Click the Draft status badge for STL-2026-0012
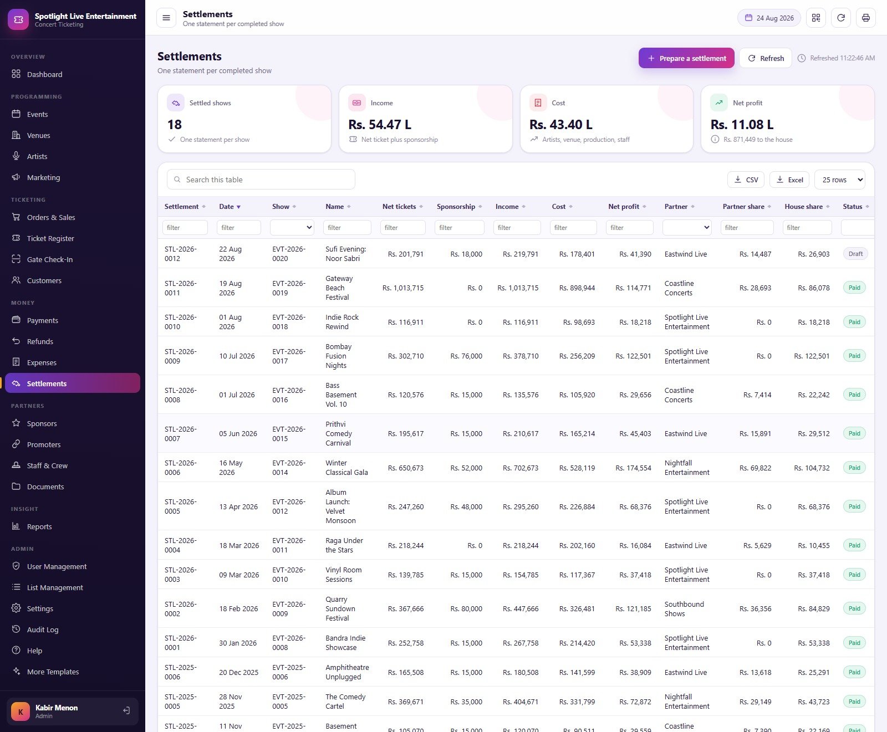The height and width of the screenshot is (732, 887). tap(855, 254)
